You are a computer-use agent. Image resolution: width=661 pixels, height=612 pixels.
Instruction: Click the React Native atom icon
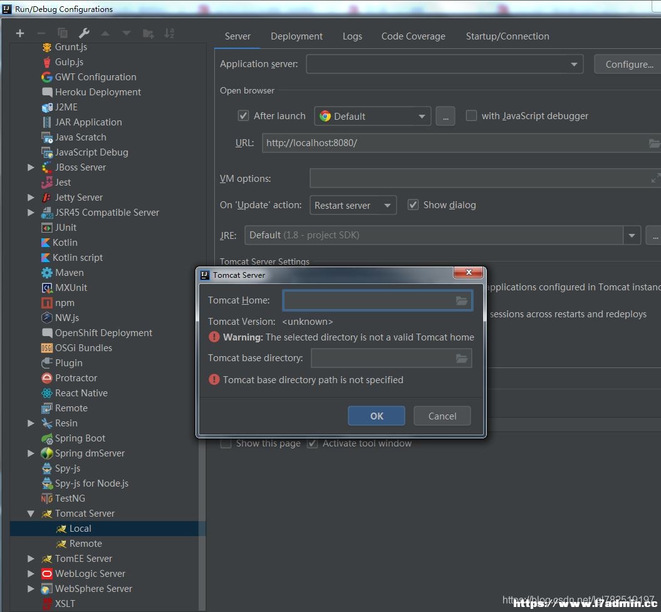(x=47, y=393)
